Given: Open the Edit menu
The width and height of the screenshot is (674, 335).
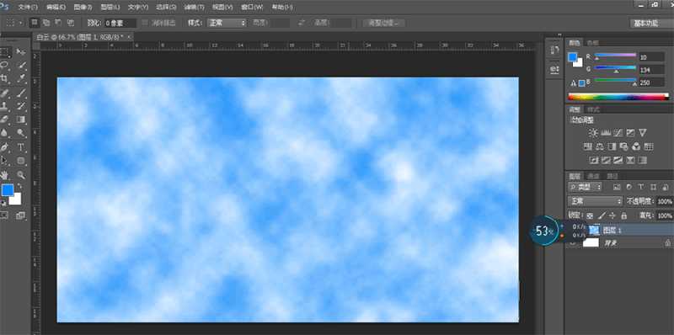Looking at the screenshot, I should pyautogui.click(x=56, y=8).
